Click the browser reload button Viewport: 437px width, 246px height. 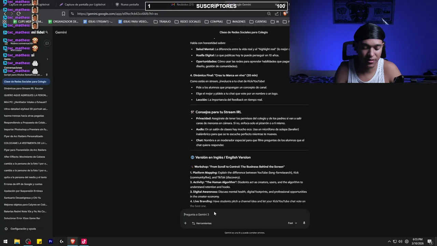tap(18, 14)
